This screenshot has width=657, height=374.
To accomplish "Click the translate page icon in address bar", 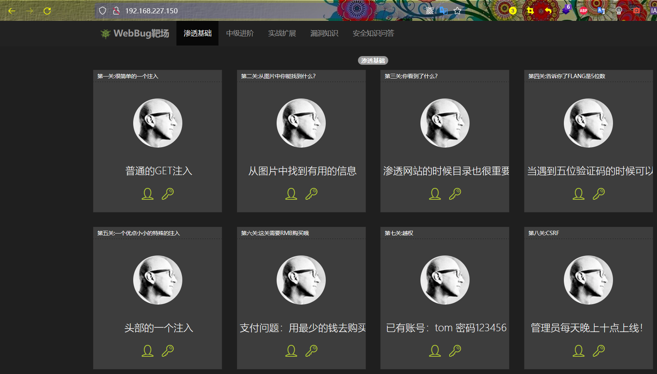I will click(x=444, y=11).
